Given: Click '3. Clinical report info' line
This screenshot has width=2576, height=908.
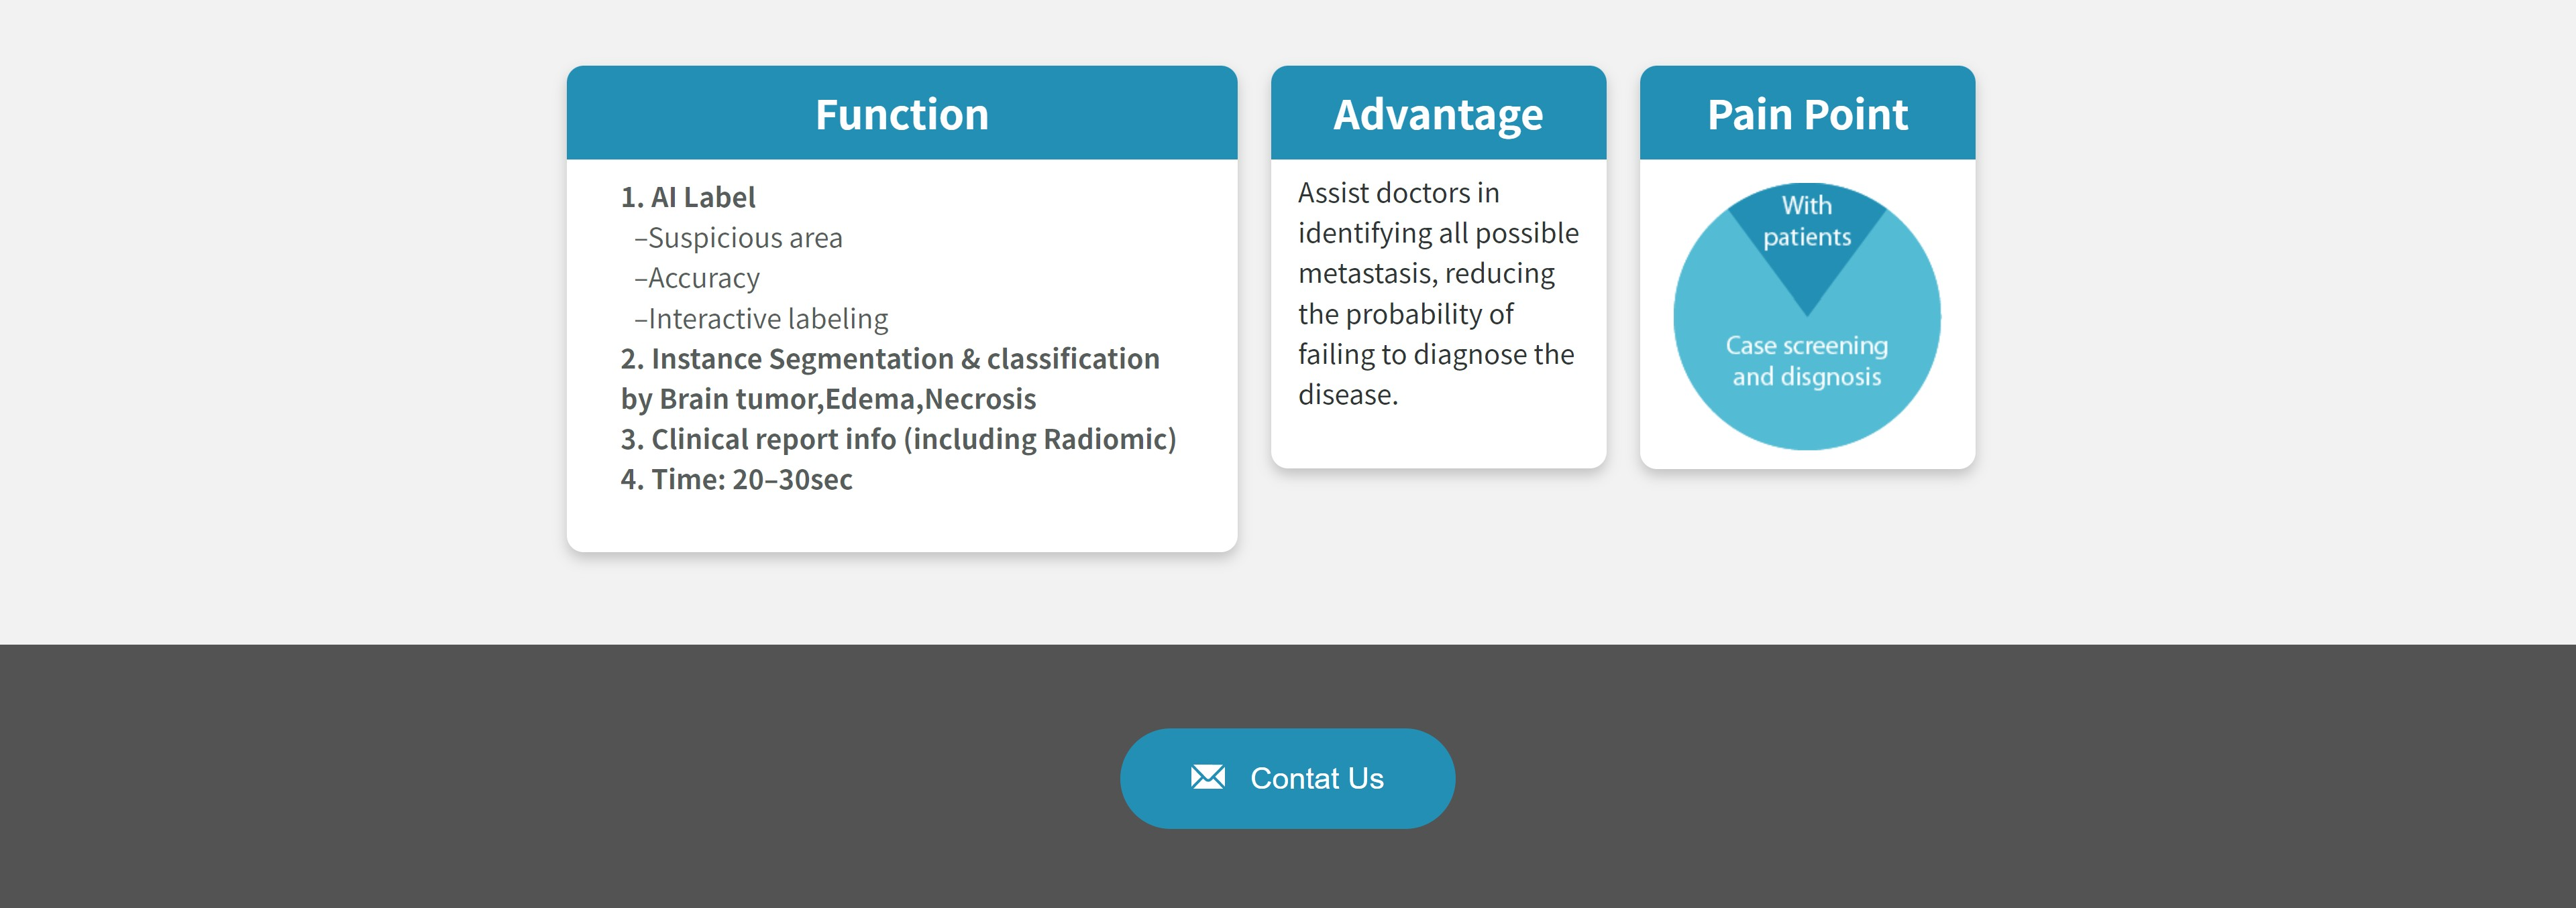Looking at the screenshot, I should (x=898, y=440).
